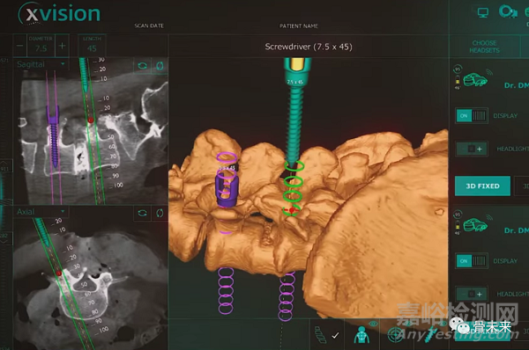Click the rotate icon in Axial view header
529x350 pixels.
tap(160, 213)
